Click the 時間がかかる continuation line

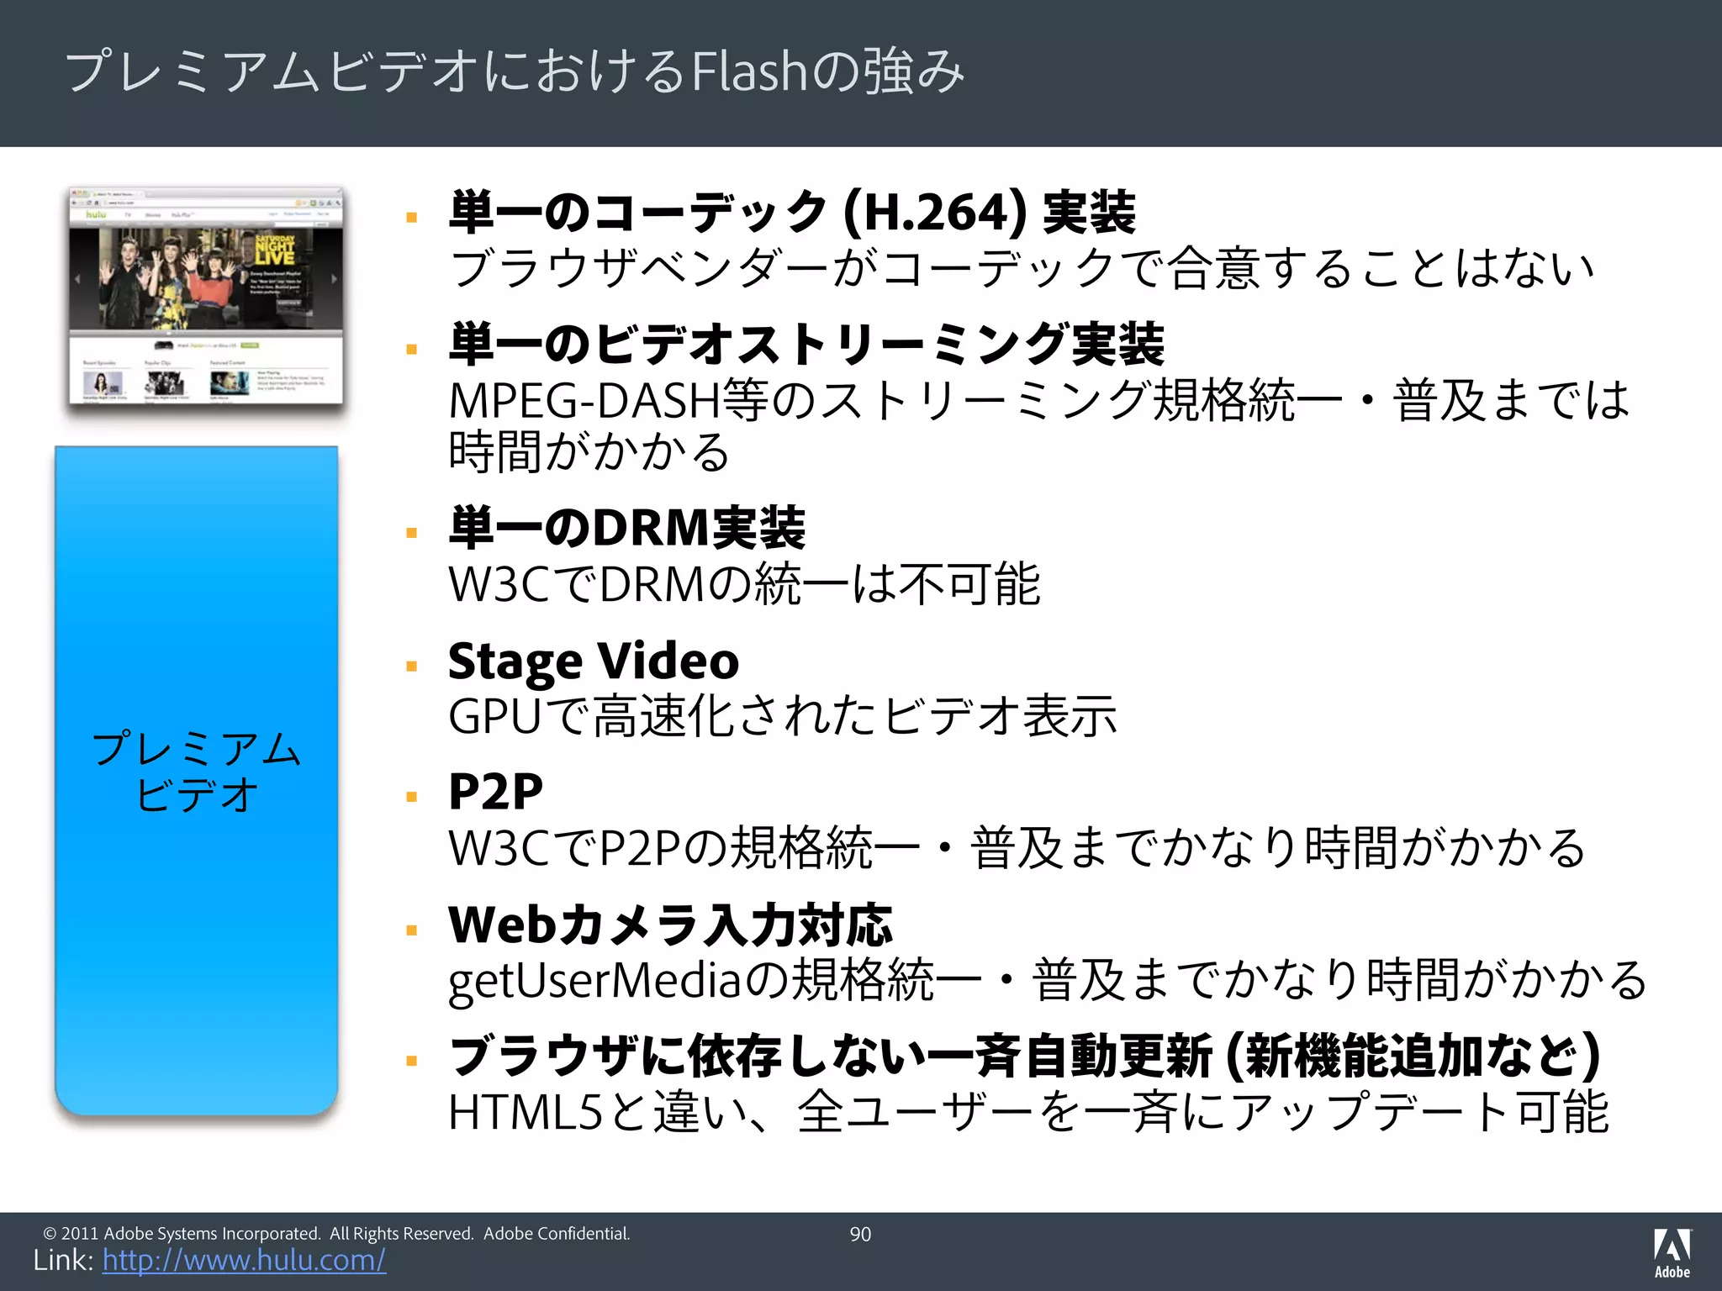[589, 451]
